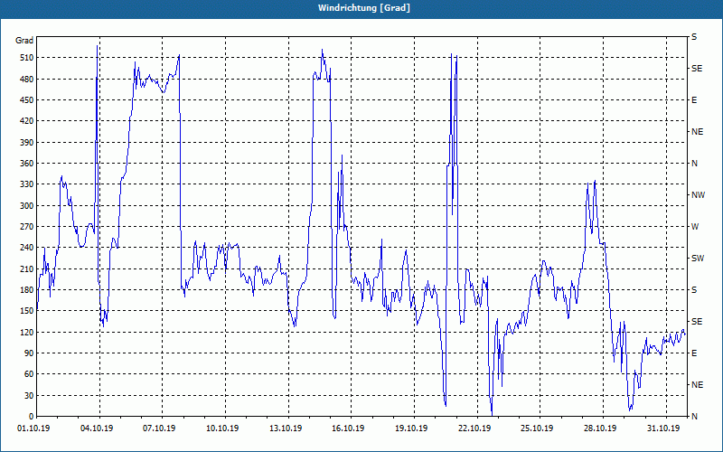Select the 10.10.19 date label
The width and height of the screenshot is (723, 452).
(x=222, y=428)
